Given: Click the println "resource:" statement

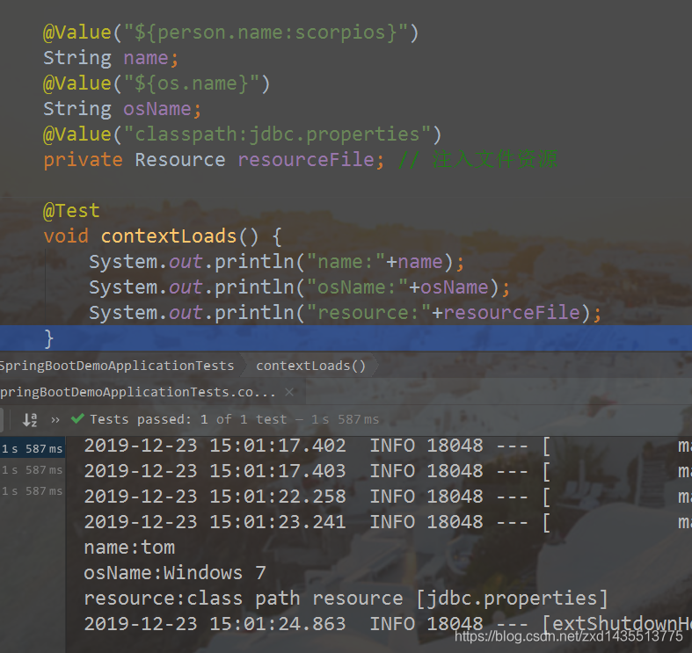Looking at the screenshot, I should tap(345, 313).
